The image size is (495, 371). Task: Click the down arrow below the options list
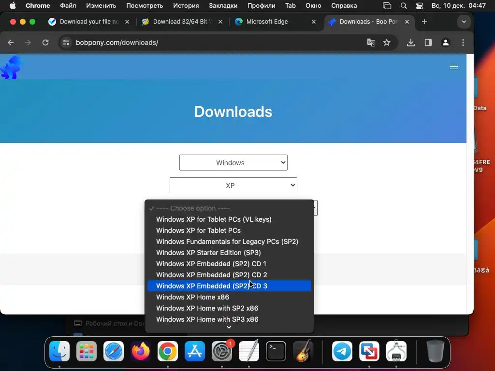pyautogui.click(x=229, y=327)
